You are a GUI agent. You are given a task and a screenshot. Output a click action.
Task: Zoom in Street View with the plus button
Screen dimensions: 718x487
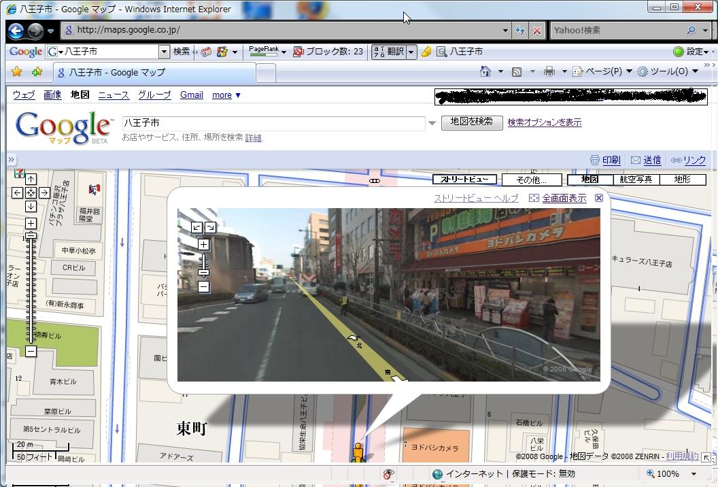pos(204,245)
